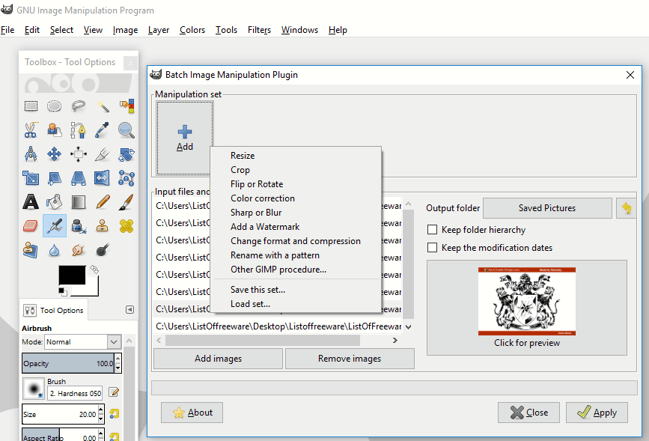Select the Foreground Select tool
649x441 pixels.
pyautogui.click(x=54, y=130)
